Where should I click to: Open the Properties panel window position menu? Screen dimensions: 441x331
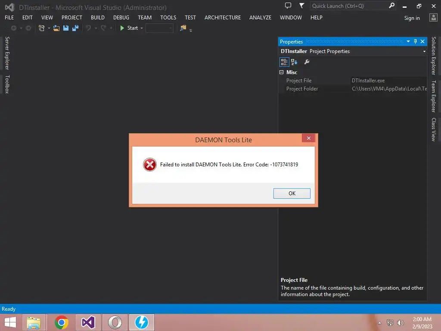[x=408, y=41]
